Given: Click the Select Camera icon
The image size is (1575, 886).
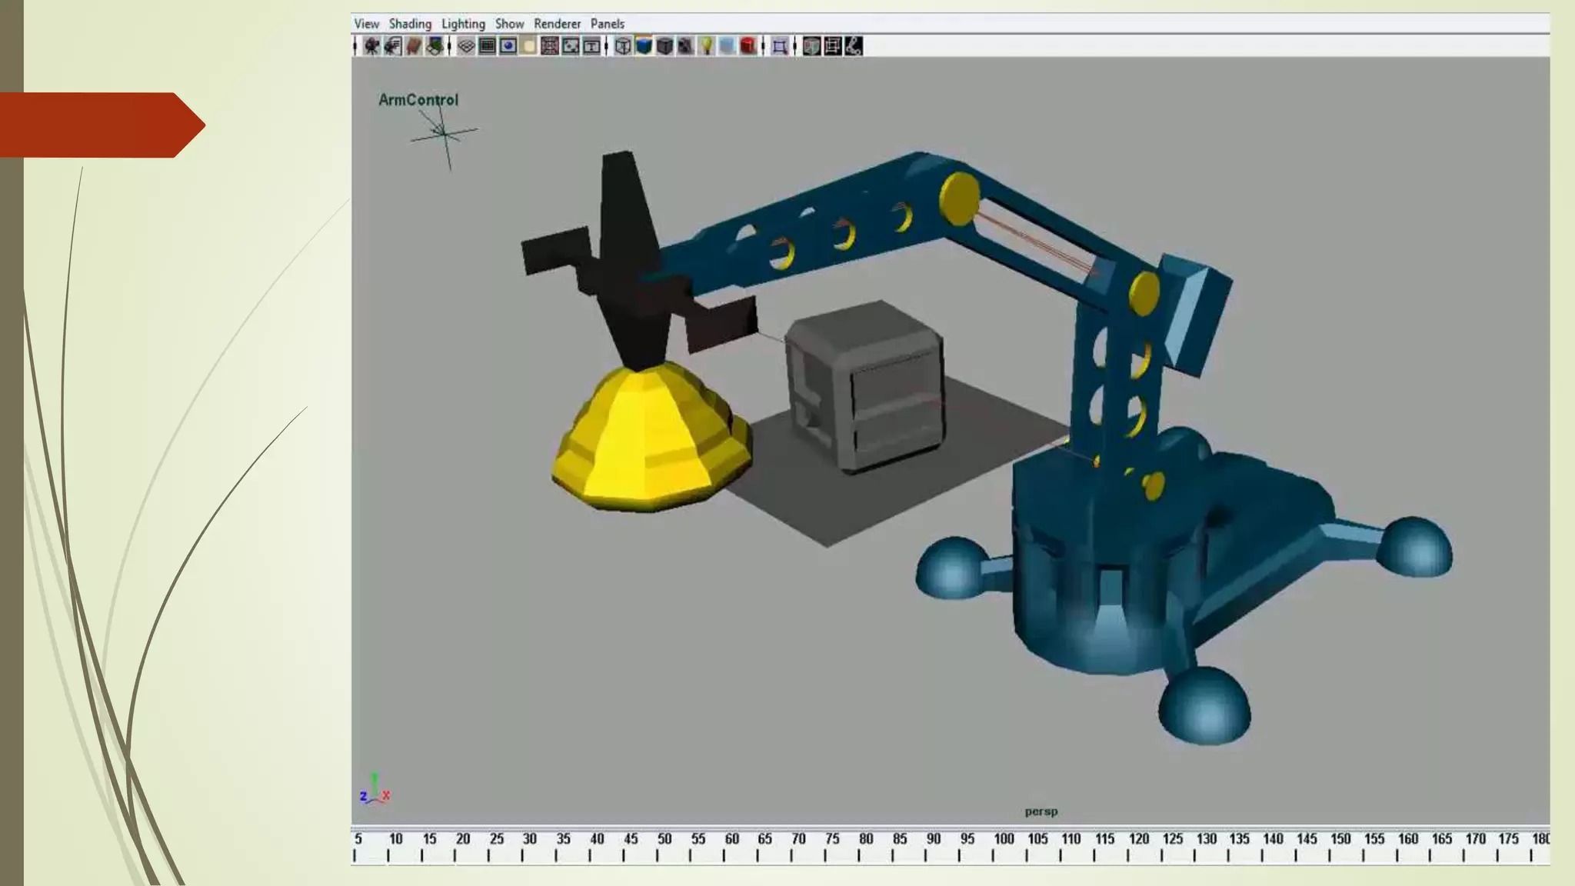Looking at the screenshot, I should click(372, 47).
